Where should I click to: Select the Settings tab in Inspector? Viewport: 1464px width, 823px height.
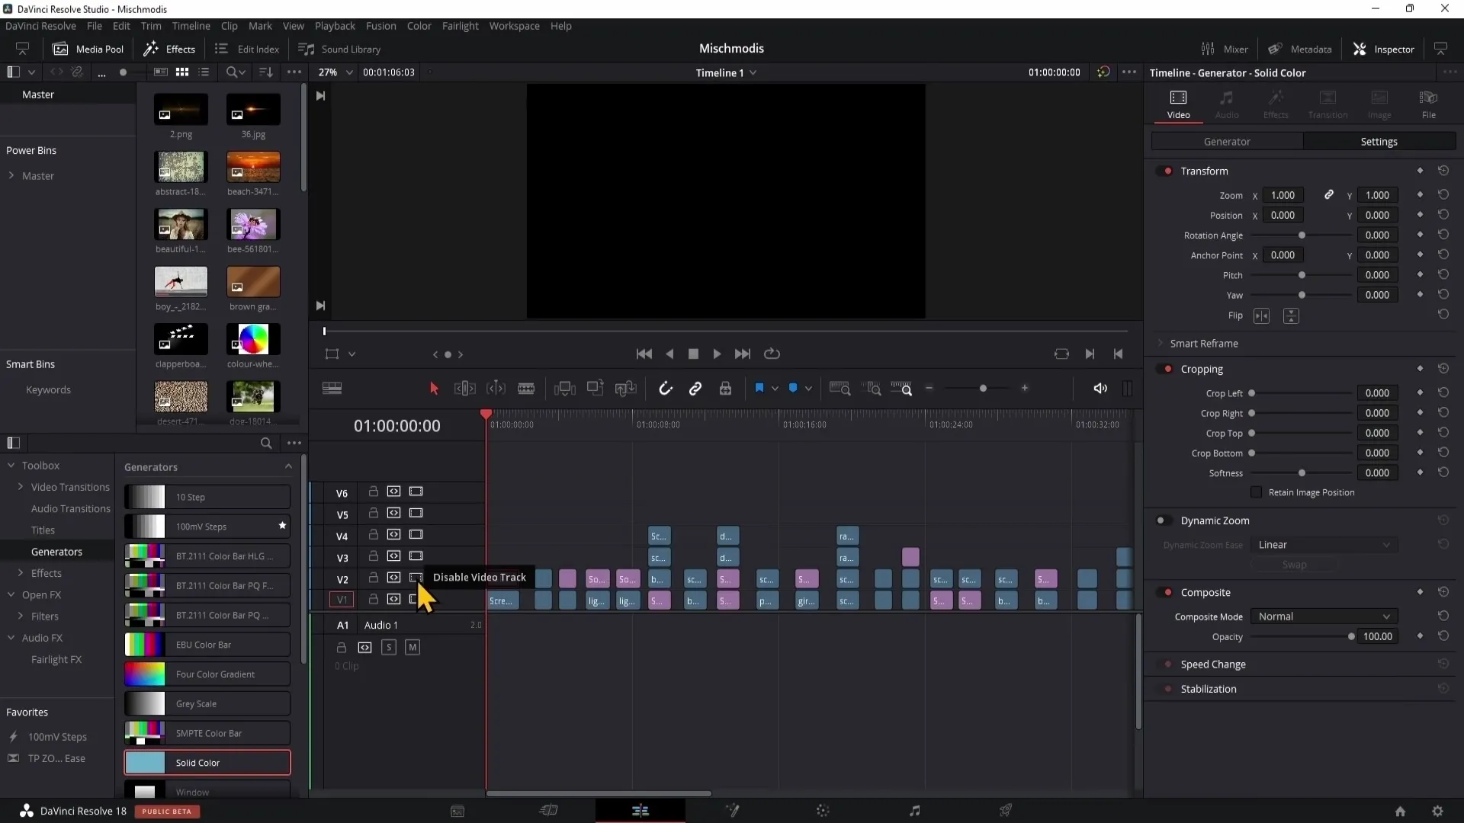click(x=1379, y=141)
